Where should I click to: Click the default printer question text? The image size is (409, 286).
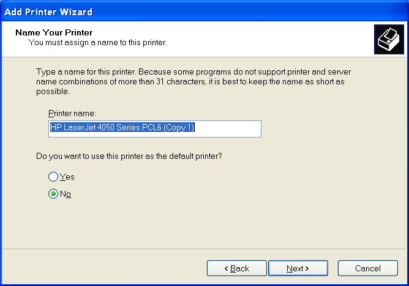pos(129,156)
